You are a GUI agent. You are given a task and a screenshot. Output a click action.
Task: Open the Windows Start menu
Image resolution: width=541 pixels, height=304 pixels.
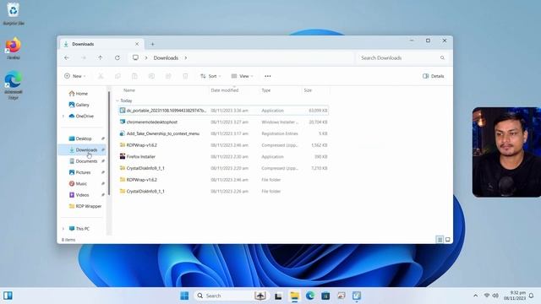[x=184, y=296]
